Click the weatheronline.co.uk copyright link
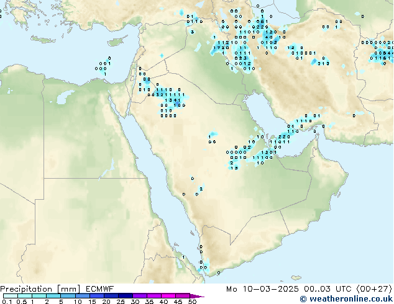Image resolution: width=394 pixels, height=304 pixels. click(x=346, y=299)
